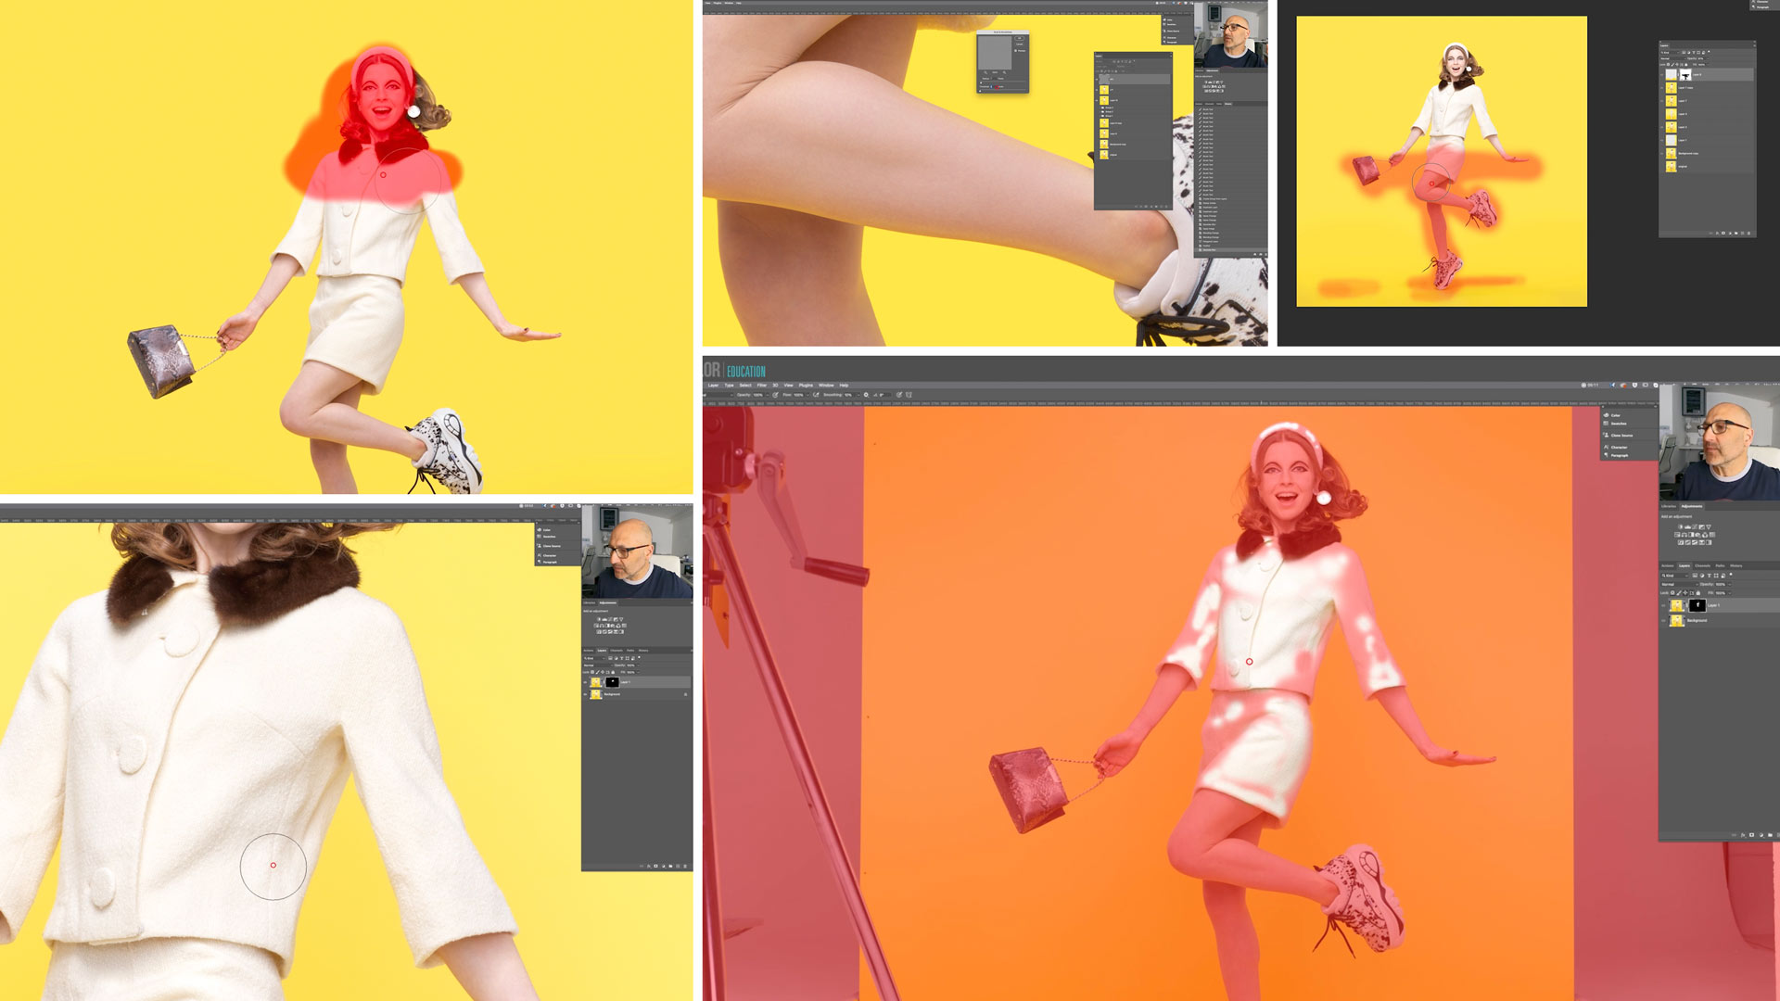This screenshot has height=1001, width=1780.
Task: Add a Curves adjustment from the Adjustments panel
Action: [1695, 526]
